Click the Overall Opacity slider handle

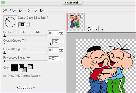50,44
